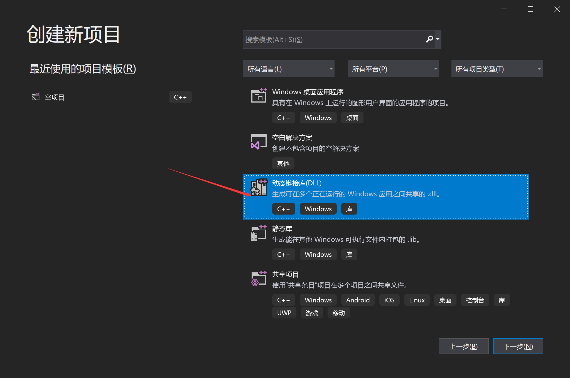
Task: Click the blank solution template icon
Action: point(259,141)
